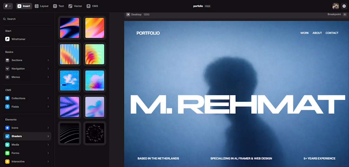Click the Forms icon
Viewport: 349px width, 167px height.
click(7, 153)
